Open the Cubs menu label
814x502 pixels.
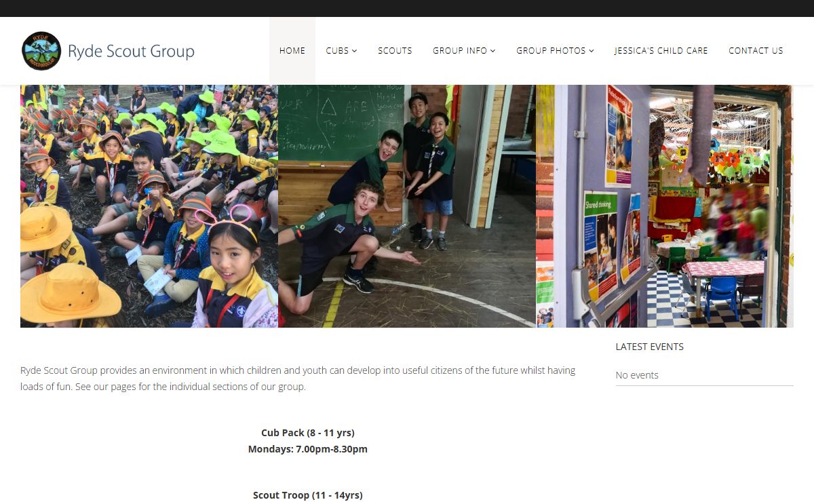[337, 51]
